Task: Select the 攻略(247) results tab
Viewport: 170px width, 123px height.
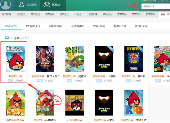Action: pos(99,26)
